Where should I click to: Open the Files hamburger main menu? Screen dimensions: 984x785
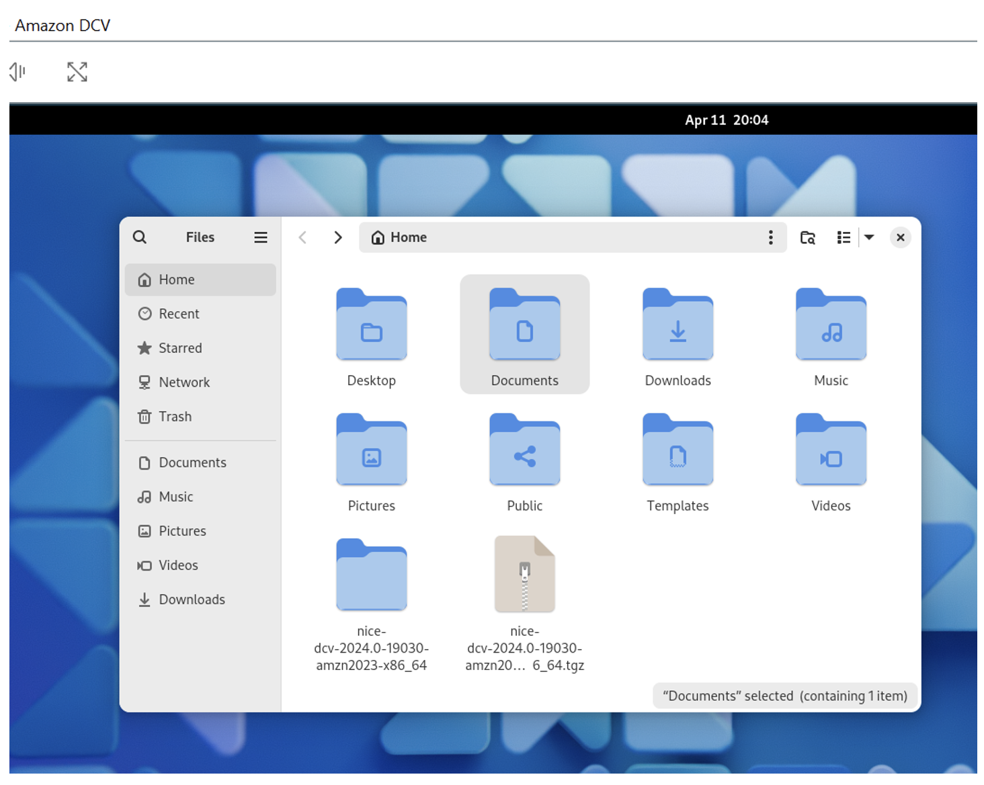pyautogui.click(x=261, y=237)
